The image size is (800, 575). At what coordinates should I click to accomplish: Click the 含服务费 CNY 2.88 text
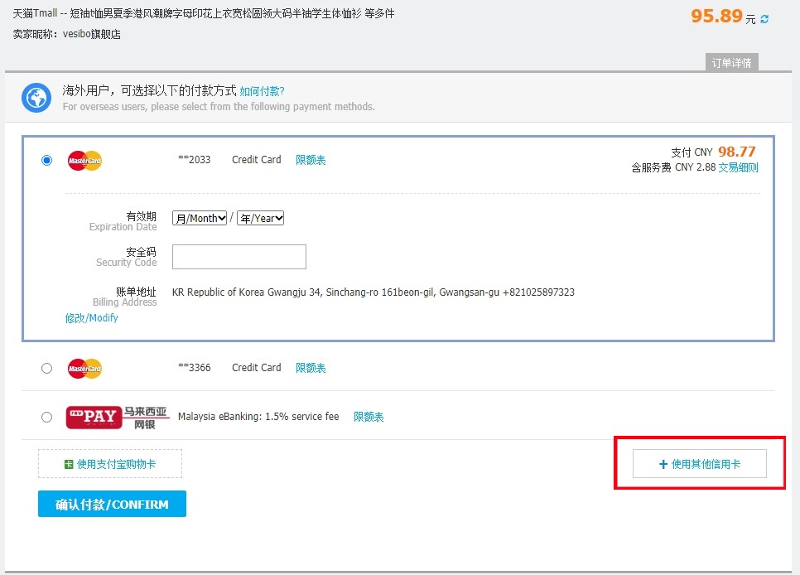(x=673, y=167)
